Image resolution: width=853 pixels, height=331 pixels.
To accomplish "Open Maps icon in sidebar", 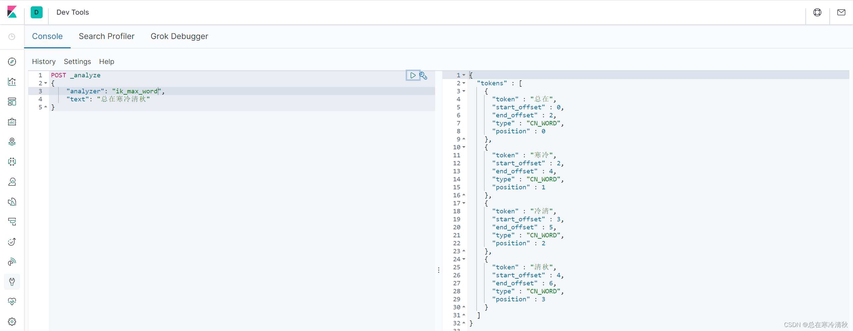I will tap(12, 142).
